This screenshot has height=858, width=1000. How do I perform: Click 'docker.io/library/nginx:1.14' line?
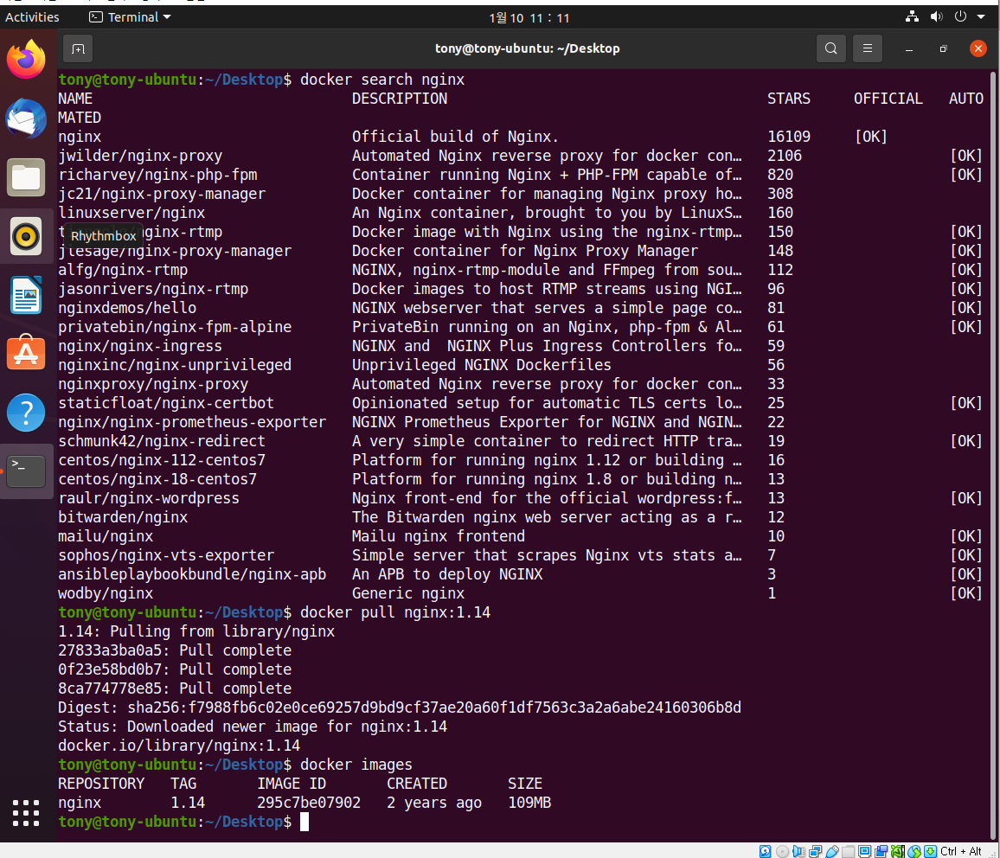[179, 746]
